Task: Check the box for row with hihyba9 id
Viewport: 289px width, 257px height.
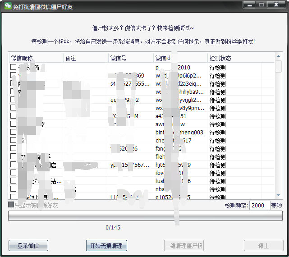Action: tap(13, 91)
